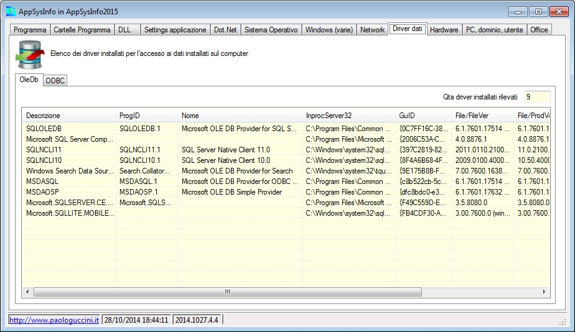Image resolution: width=575 pixels, height=332 pixels.
Task: Switch to Cartelle Programma tab
Action: pos(82,30)
